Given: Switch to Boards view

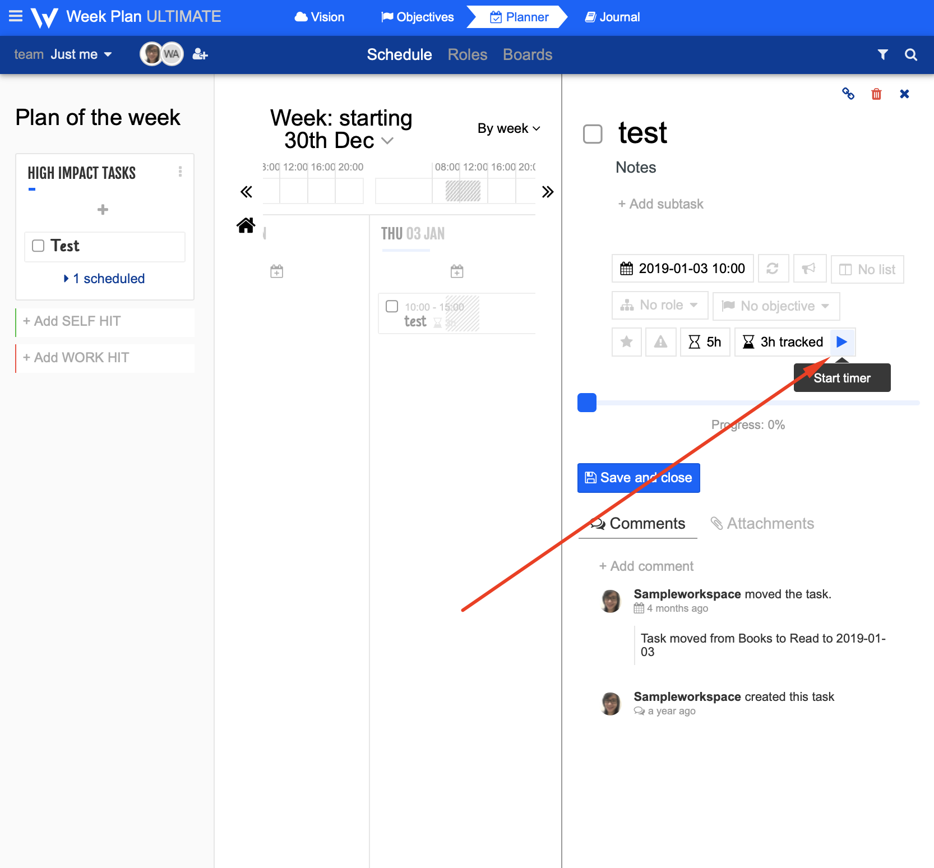Looking at the screenshot, I should 528,54.
